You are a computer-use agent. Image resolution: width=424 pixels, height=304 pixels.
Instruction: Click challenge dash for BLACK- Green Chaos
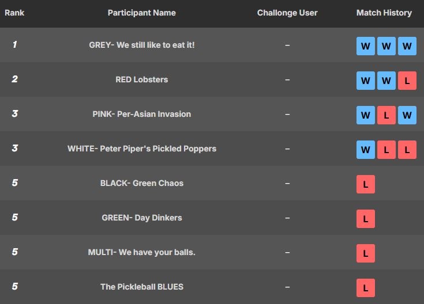click(x=287, y=183)
